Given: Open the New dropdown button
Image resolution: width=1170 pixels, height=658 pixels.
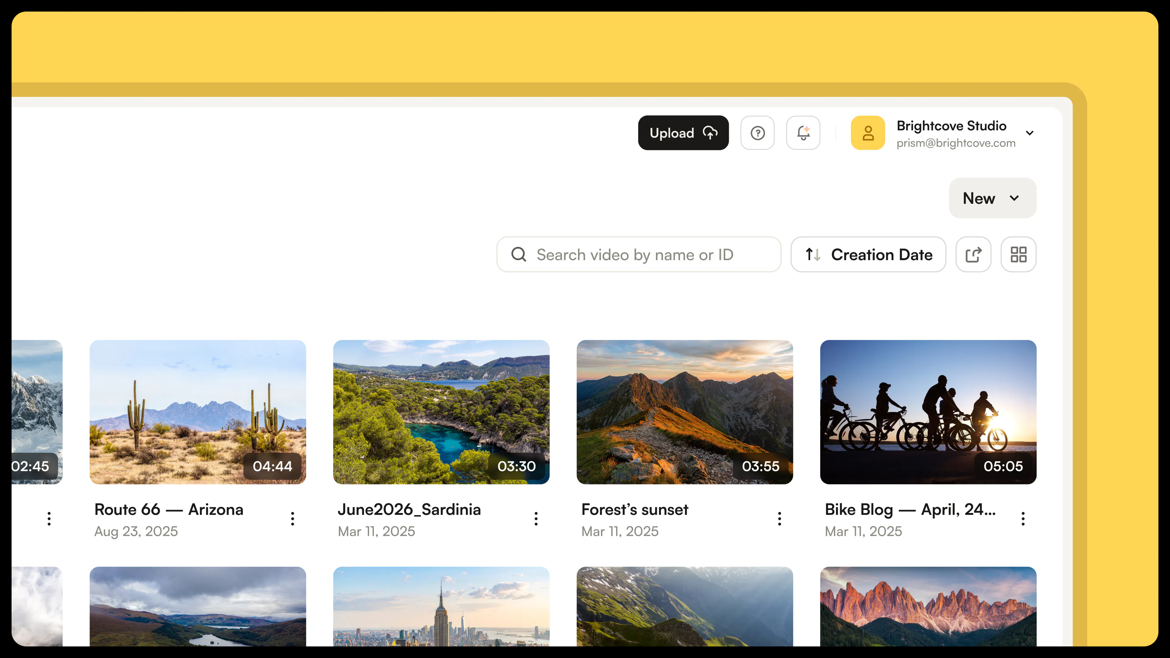Looking at the screenshot, I should click(x=992, y=198).
